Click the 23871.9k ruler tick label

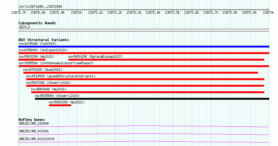57,12
